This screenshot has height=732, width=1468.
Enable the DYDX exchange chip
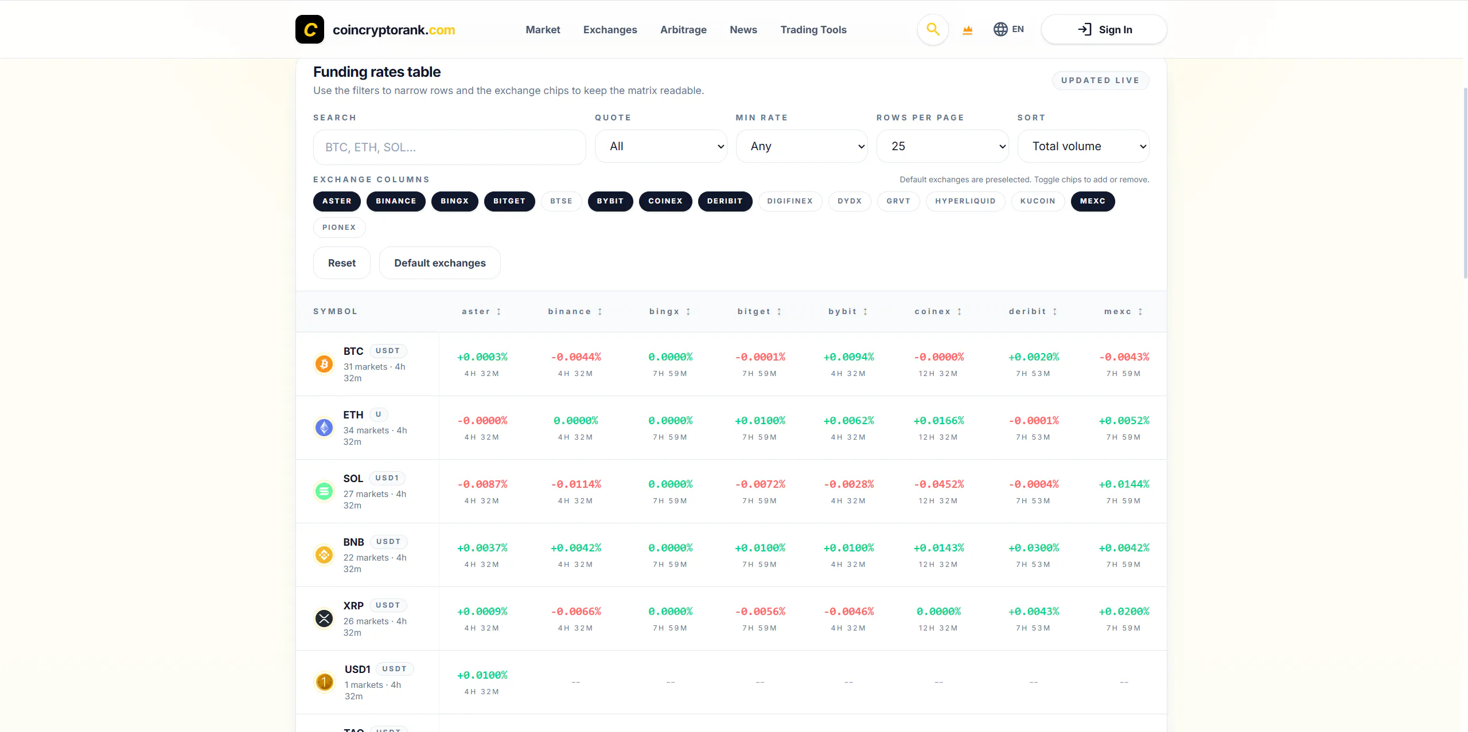pos(850,201)
